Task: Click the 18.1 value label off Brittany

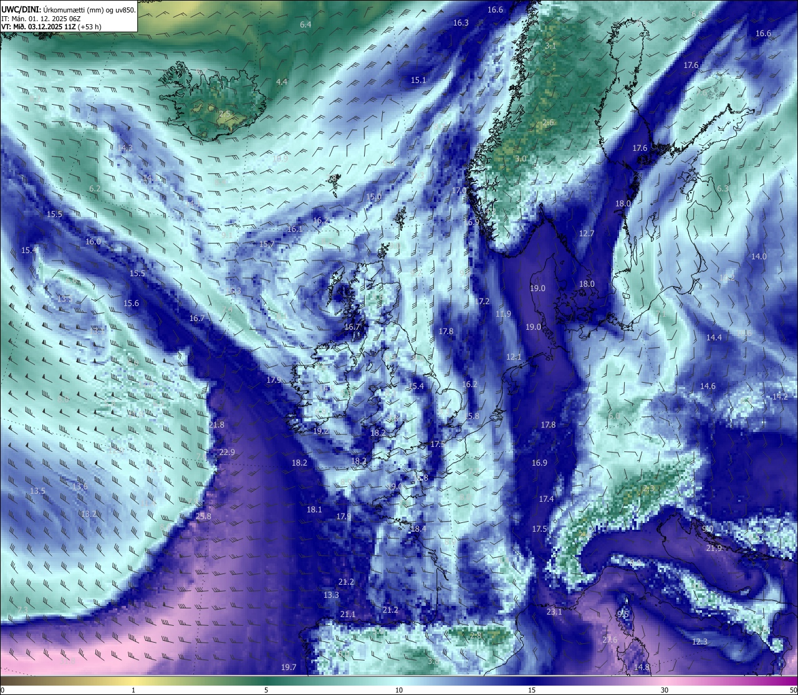Action: [x=314, y=509]
